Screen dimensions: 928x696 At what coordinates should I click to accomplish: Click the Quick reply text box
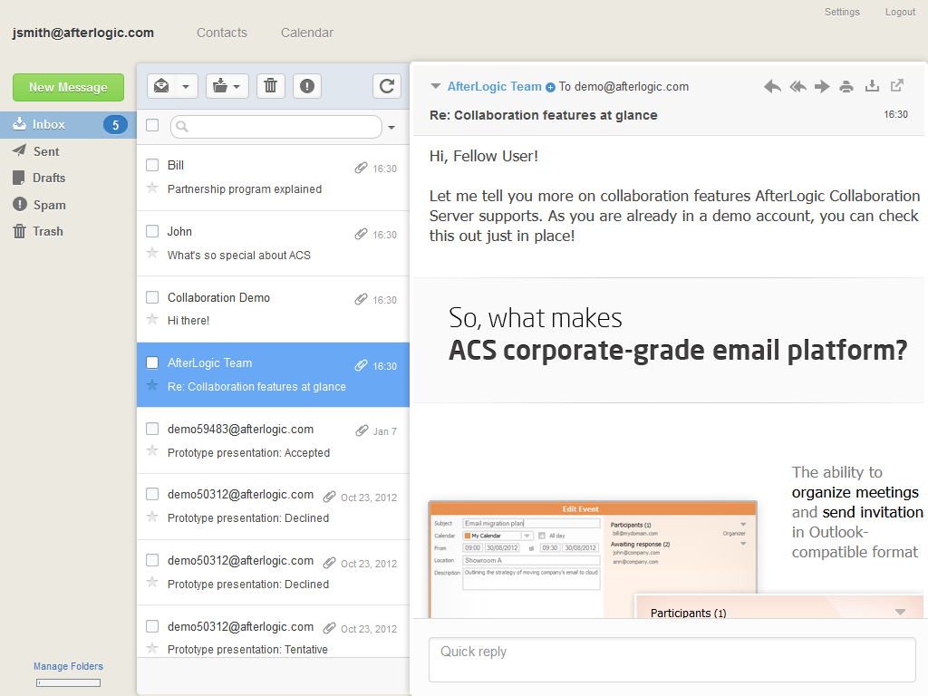pyautogui.click(x=672, y=659)
